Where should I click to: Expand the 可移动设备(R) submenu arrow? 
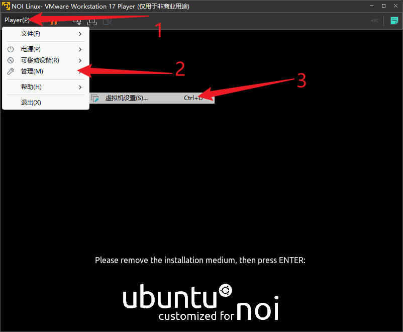(x=80, y=60)
